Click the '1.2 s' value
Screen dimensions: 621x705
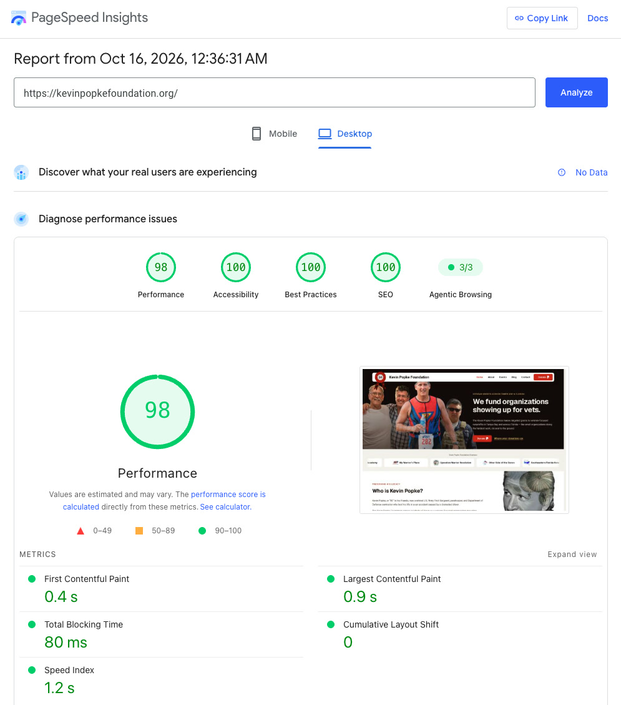tap(59, 688)
